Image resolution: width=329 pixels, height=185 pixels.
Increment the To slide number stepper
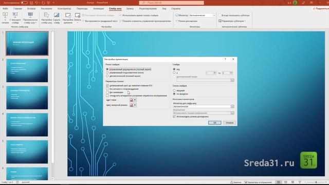(x=231, y=72)
